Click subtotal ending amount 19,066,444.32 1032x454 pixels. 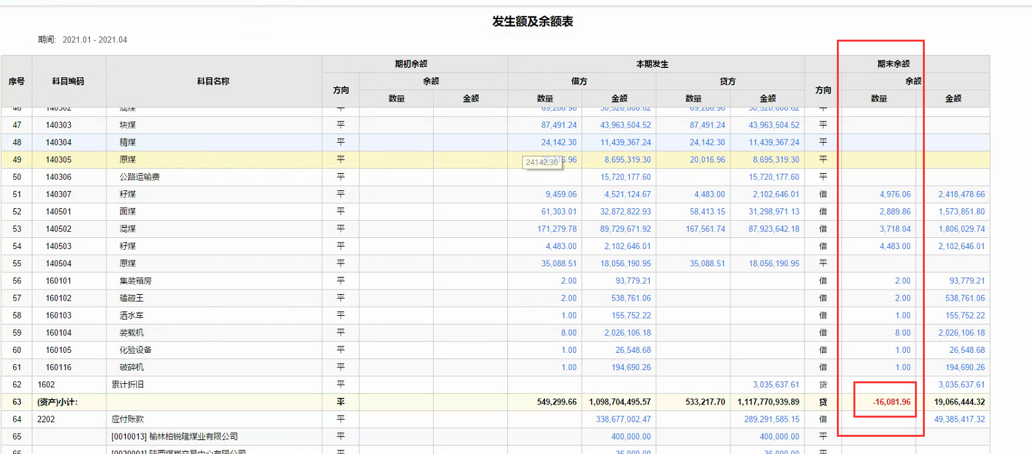pyautogui.click(x=959, y=402)
